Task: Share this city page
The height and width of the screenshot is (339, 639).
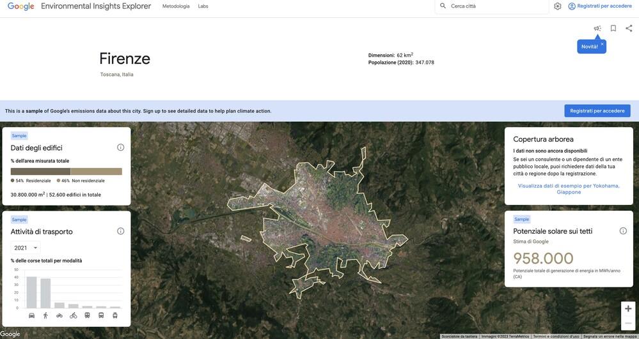Action: coord(629,28)
